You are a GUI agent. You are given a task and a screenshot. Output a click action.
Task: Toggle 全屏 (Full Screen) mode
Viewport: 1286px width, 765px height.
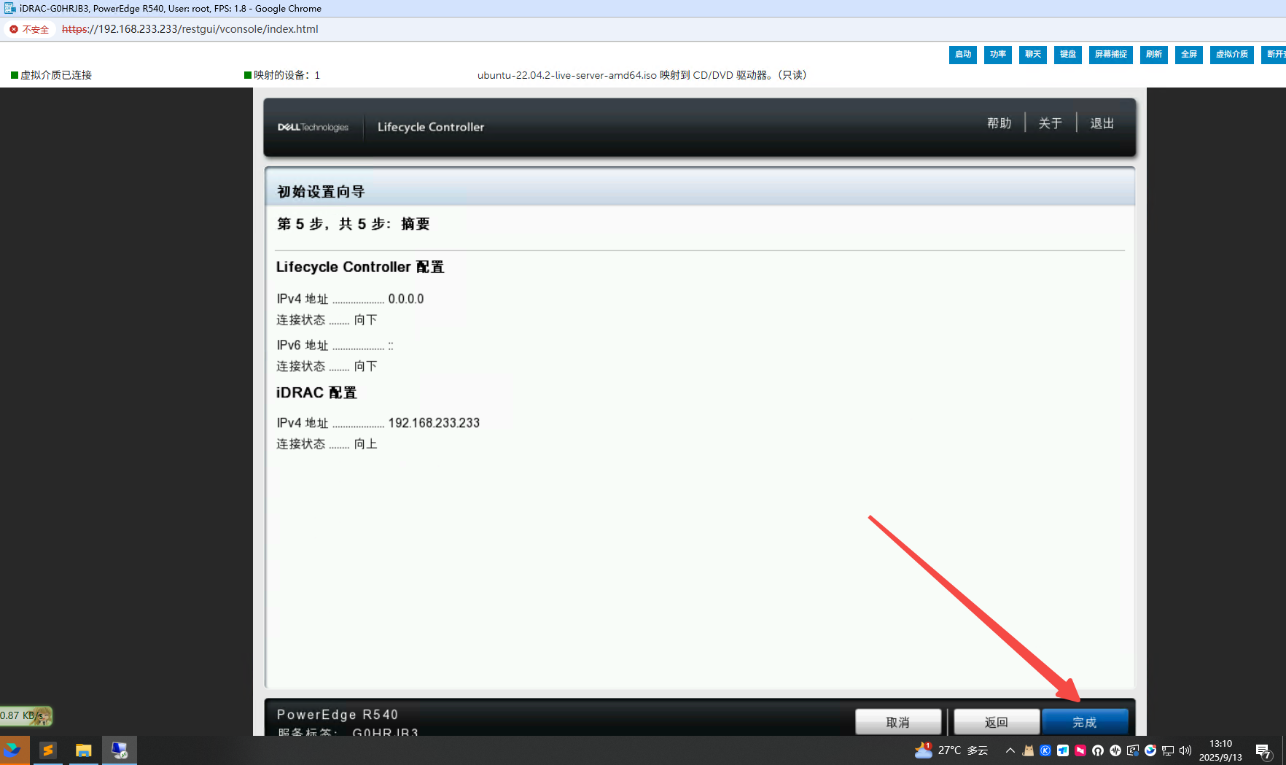1188,55
